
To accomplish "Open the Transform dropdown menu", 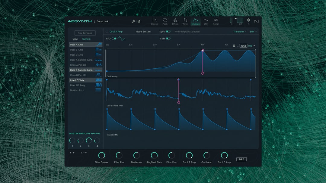I will tap(240, 32).
